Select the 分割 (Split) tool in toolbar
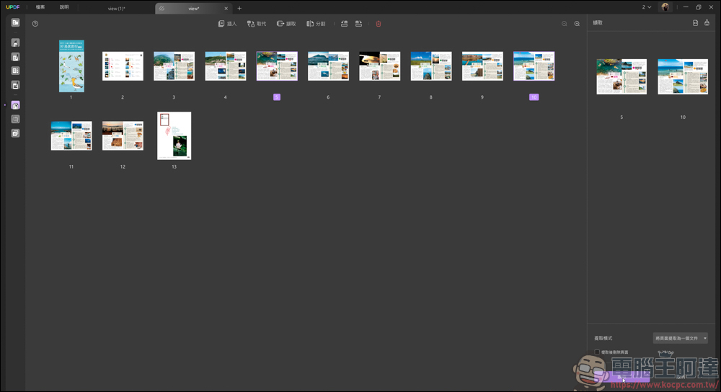Viewport: 721px width, 392px height. (316, 24)
